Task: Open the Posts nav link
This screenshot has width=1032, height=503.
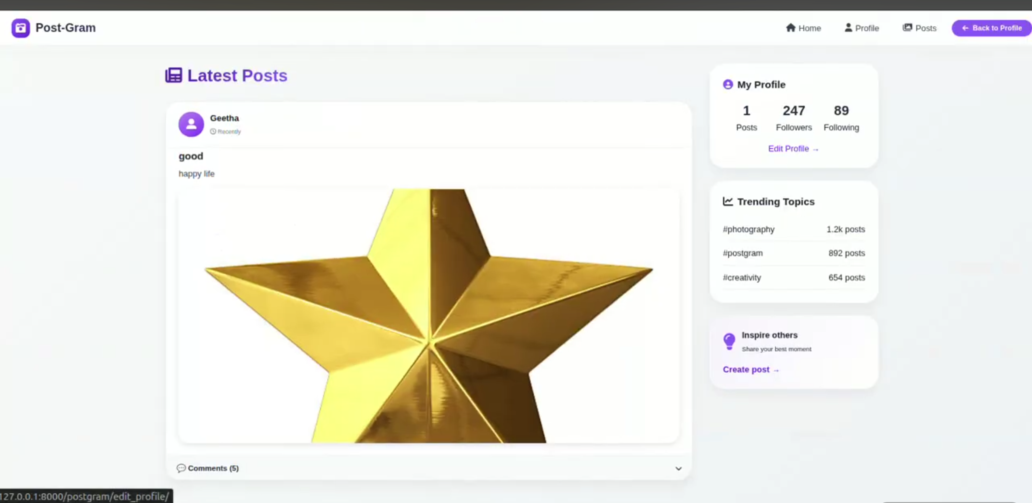Action: (919, 28)
